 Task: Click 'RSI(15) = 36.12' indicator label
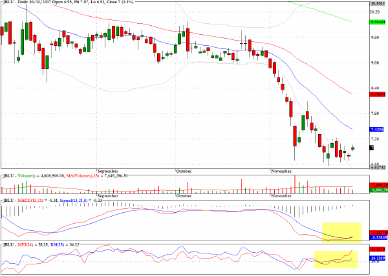(65, 244)
